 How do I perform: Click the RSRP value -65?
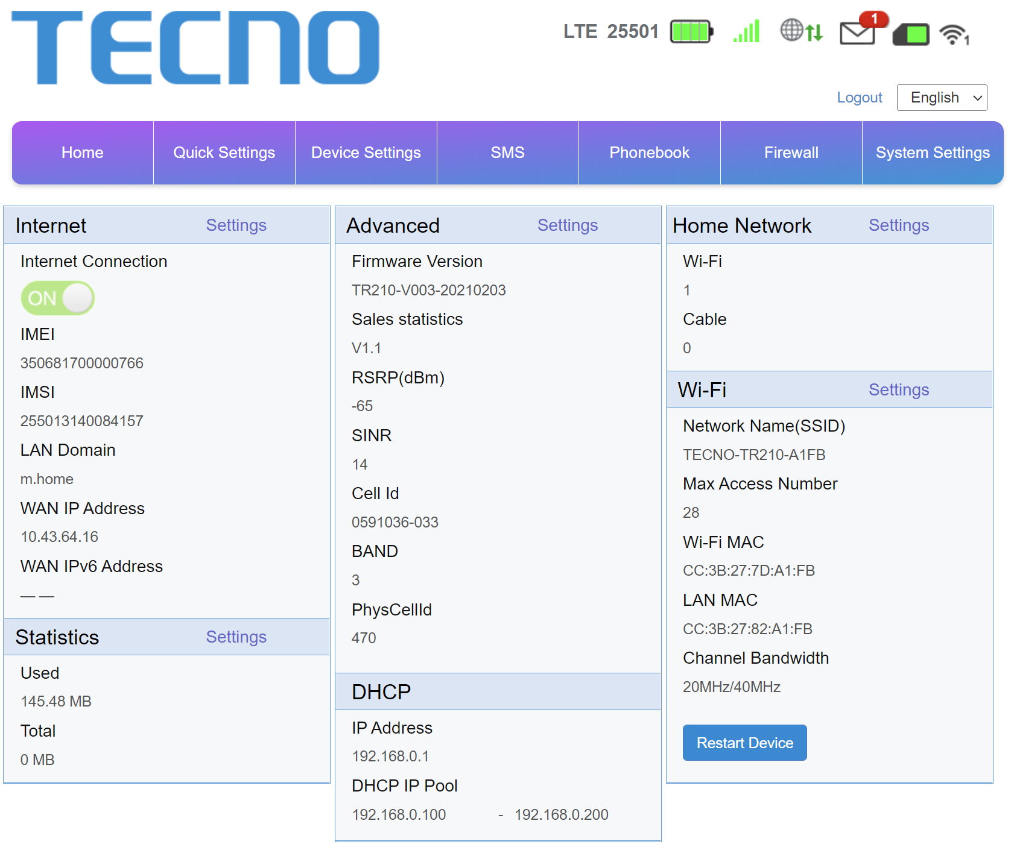(x=363, y=406)
